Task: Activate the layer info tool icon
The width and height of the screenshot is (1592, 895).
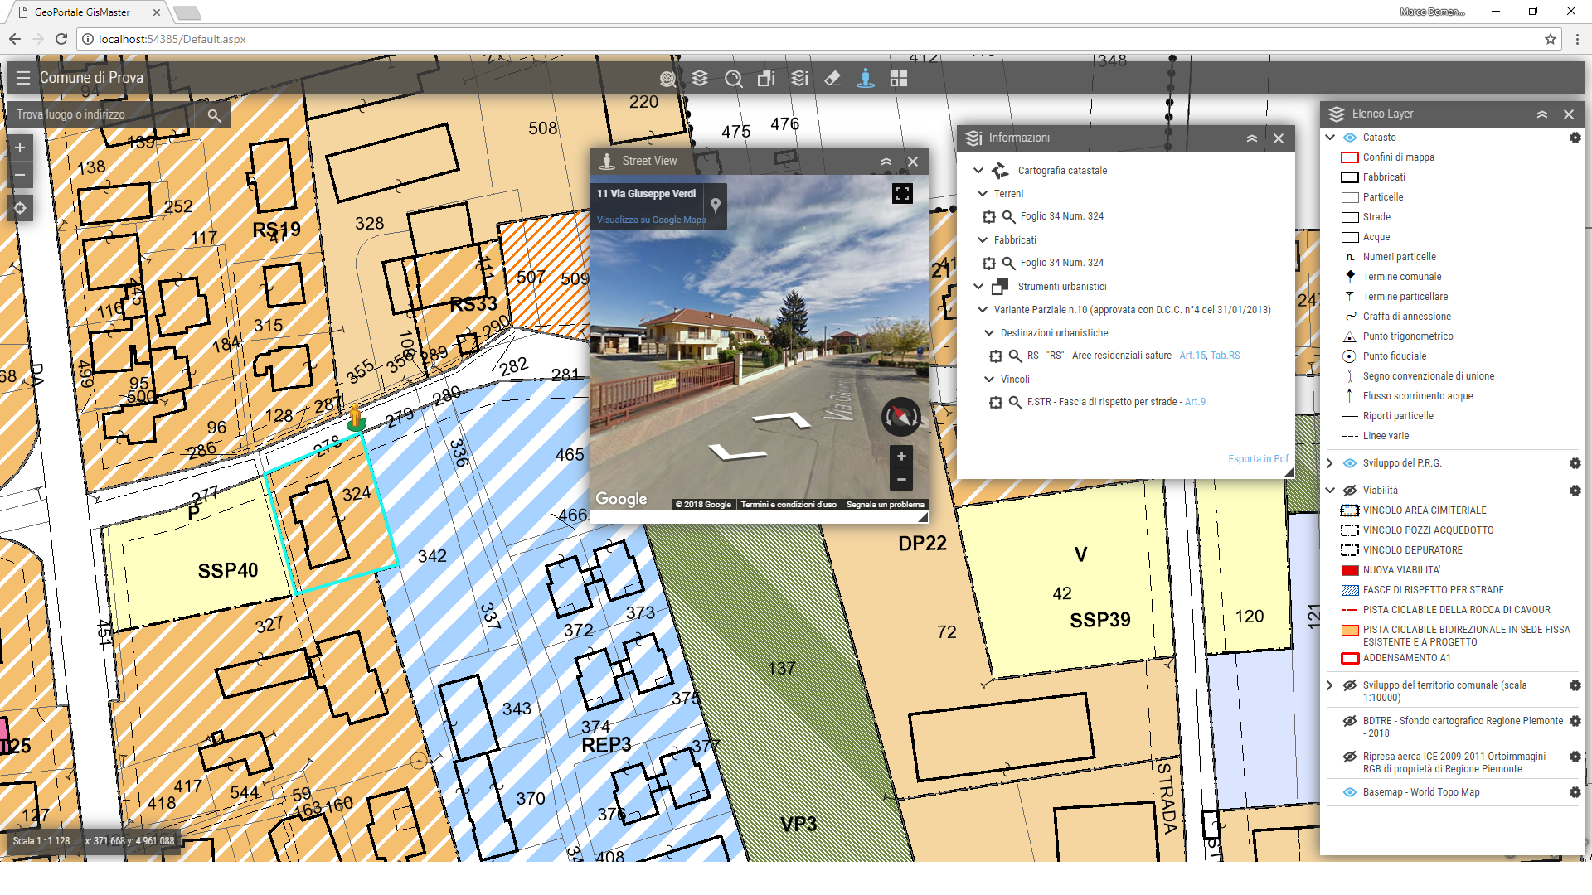Action: 799,78
